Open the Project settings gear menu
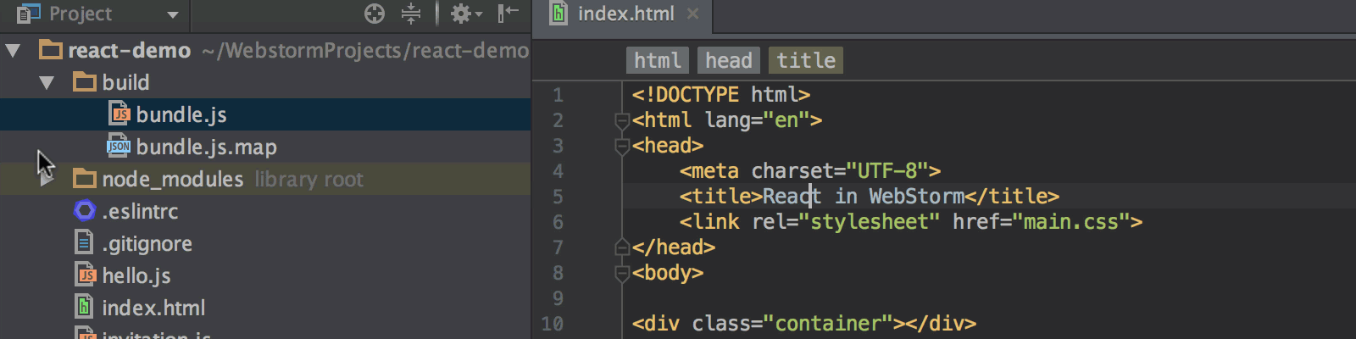Screen dimensions: 1356x339 point(465,14)
